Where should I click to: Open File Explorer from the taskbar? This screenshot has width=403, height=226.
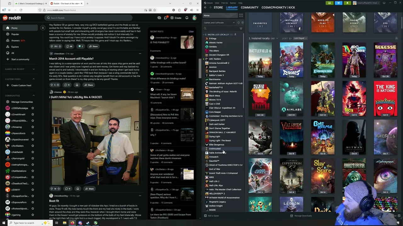(65, 223)
